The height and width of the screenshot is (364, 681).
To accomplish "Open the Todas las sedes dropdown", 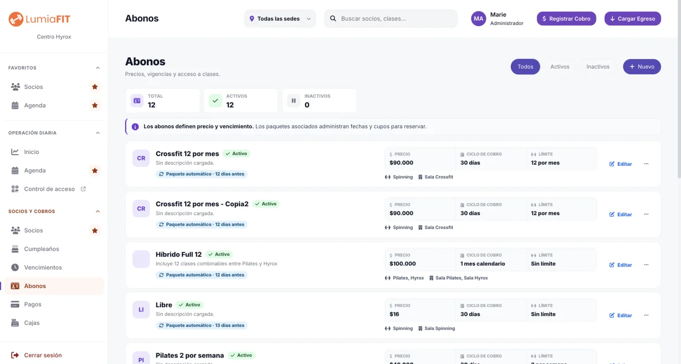I will pos(280,19).
